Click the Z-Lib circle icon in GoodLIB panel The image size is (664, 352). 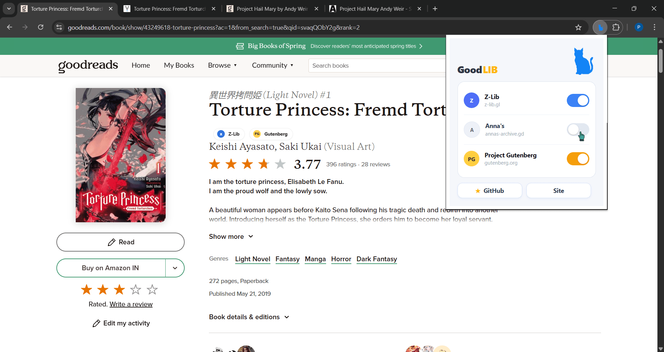(x=471, y=100)
